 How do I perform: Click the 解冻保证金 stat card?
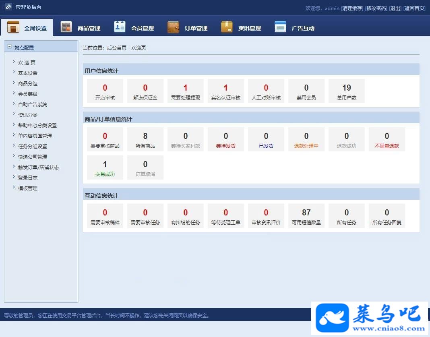pos(145,91)
